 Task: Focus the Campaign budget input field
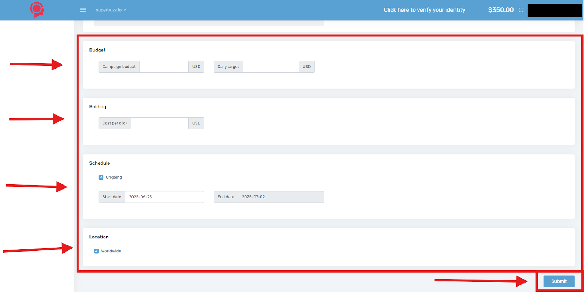(x=164, y=67)
